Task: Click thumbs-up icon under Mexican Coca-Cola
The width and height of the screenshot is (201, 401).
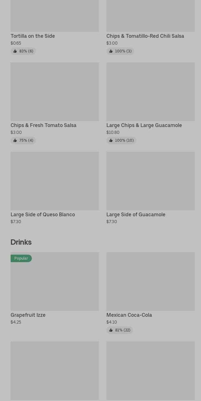Action: [x=111, y=330]
